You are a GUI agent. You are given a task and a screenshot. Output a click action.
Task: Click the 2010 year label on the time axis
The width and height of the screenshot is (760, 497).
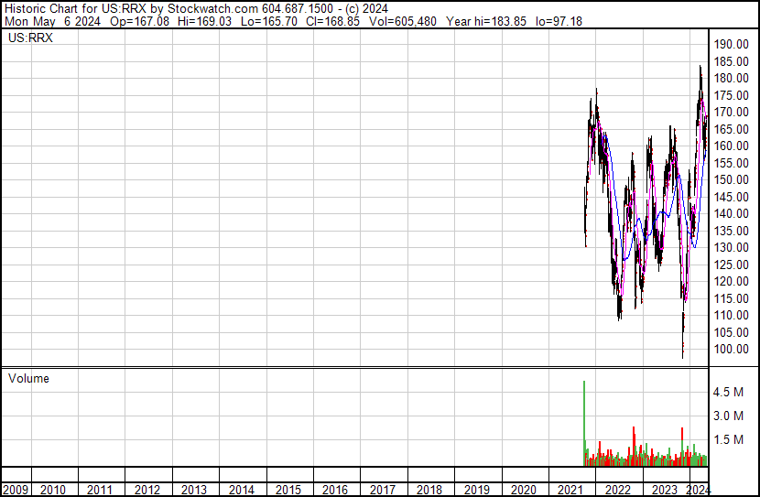pyautogui.click(x=54, y=490)
